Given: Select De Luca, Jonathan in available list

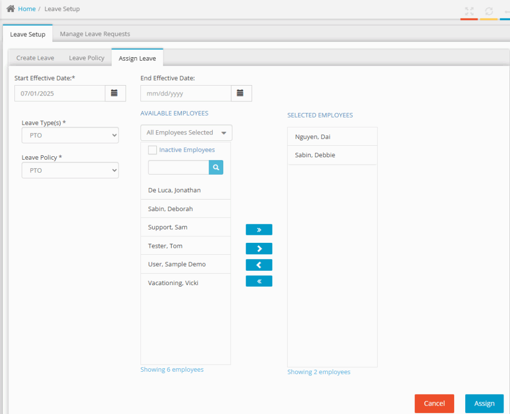Looking at the screenshot, I should (x=186, y=190).
